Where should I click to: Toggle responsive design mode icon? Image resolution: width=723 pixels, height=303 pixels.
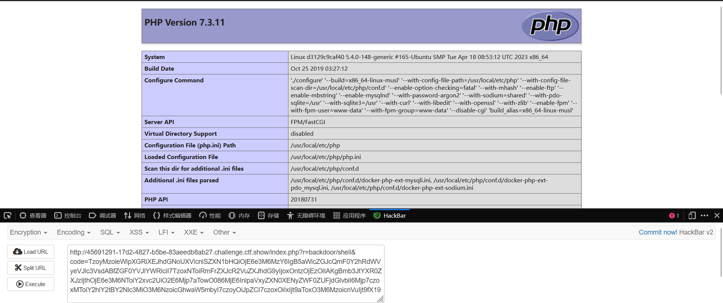(x=692, y=215)
